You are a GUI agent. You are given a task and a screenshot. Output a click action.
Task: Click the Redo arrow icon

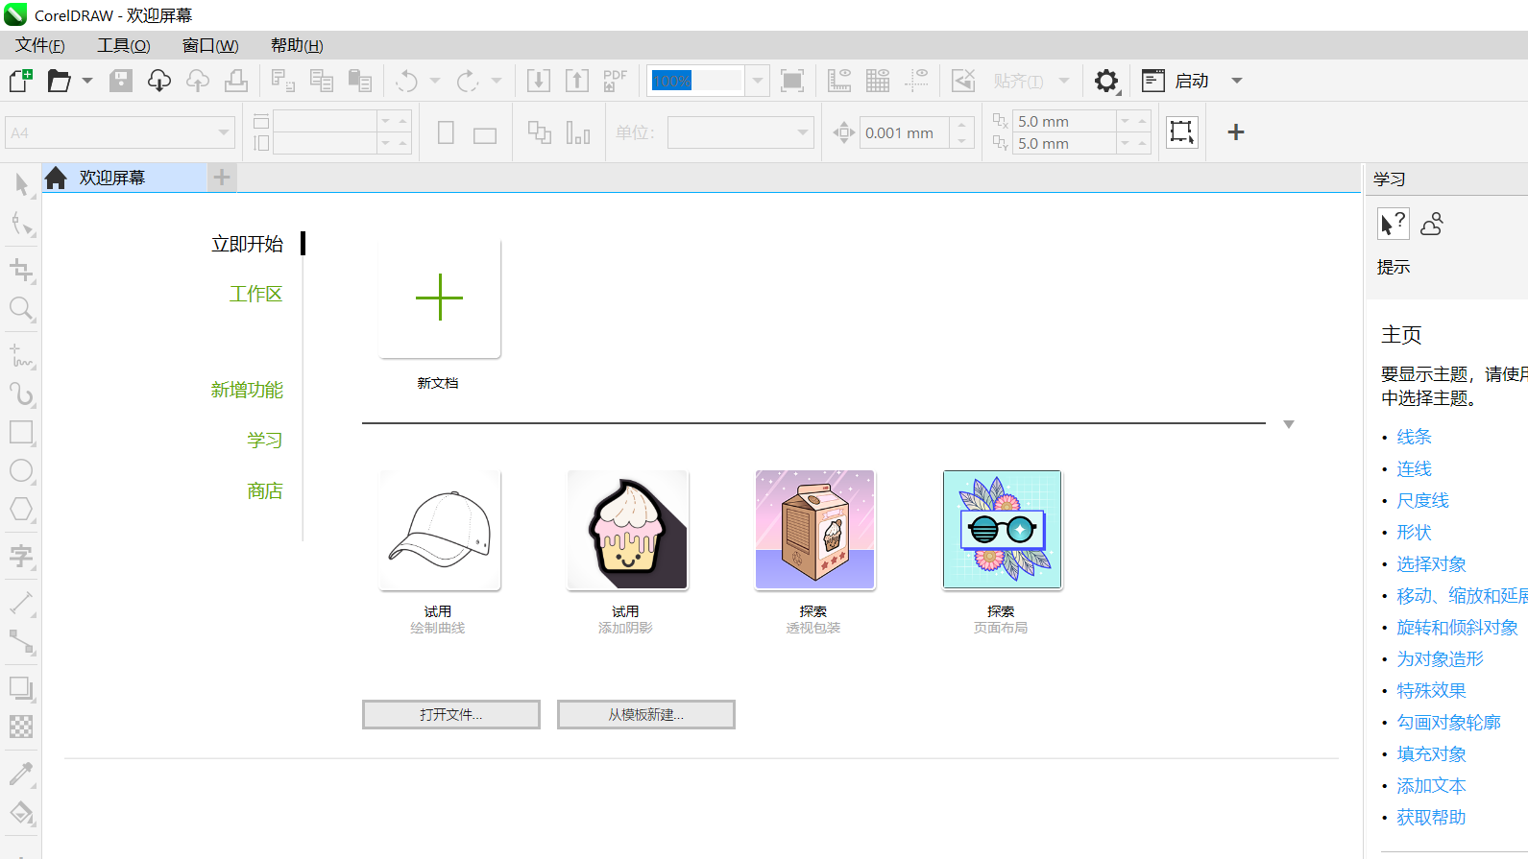(468, 81)
